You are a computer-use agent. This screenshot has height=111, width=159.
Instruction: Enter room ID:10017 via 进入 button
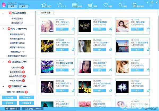point(100,70)
